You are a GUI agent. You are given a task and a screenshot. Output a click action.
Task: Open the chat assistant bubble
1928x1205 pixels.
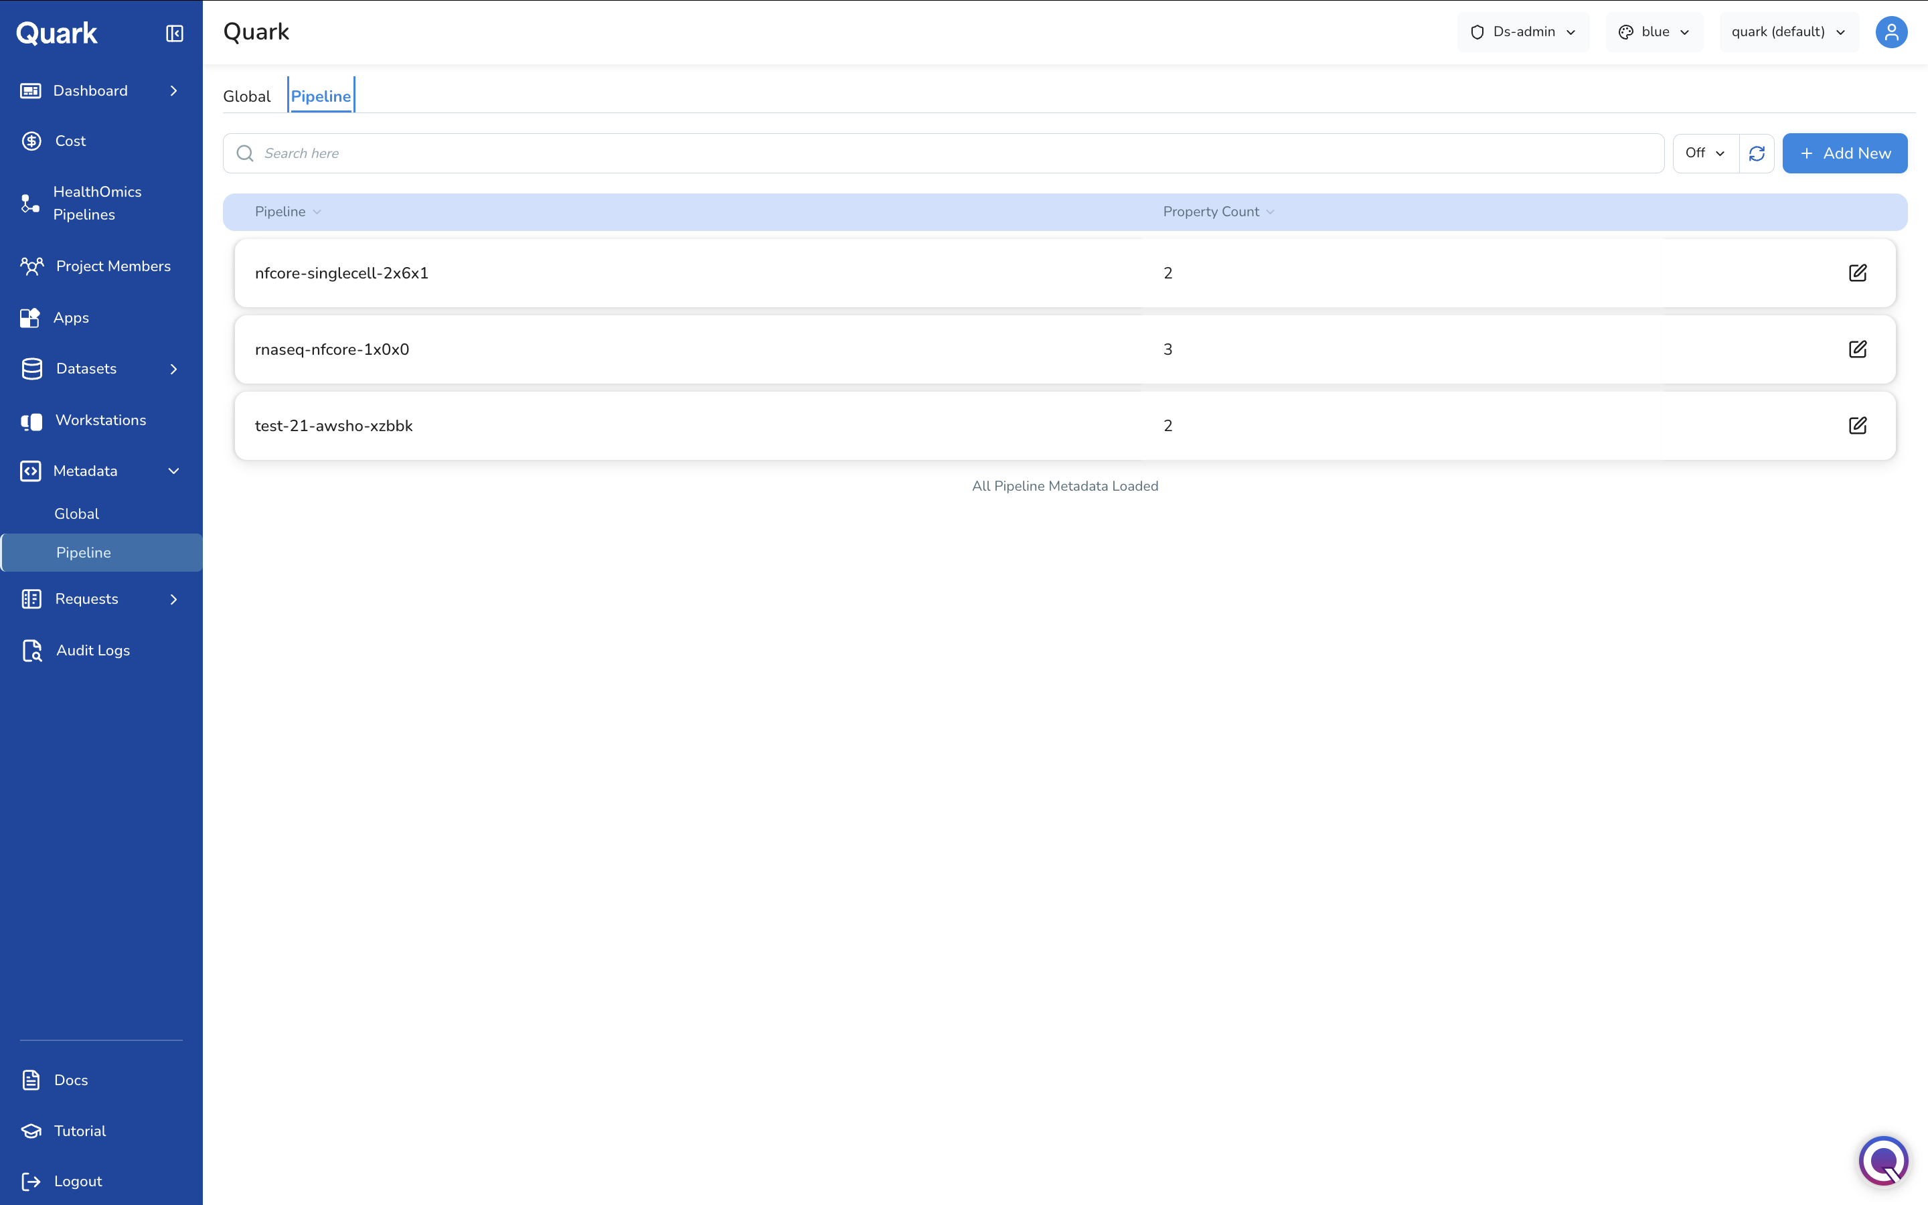[x=1883, y=1160]
